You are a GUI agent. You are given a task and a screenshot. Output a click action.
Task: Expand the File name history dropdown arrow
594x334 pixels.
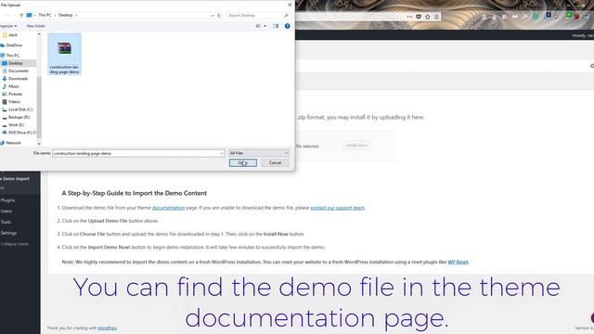(x=222, y=153)
